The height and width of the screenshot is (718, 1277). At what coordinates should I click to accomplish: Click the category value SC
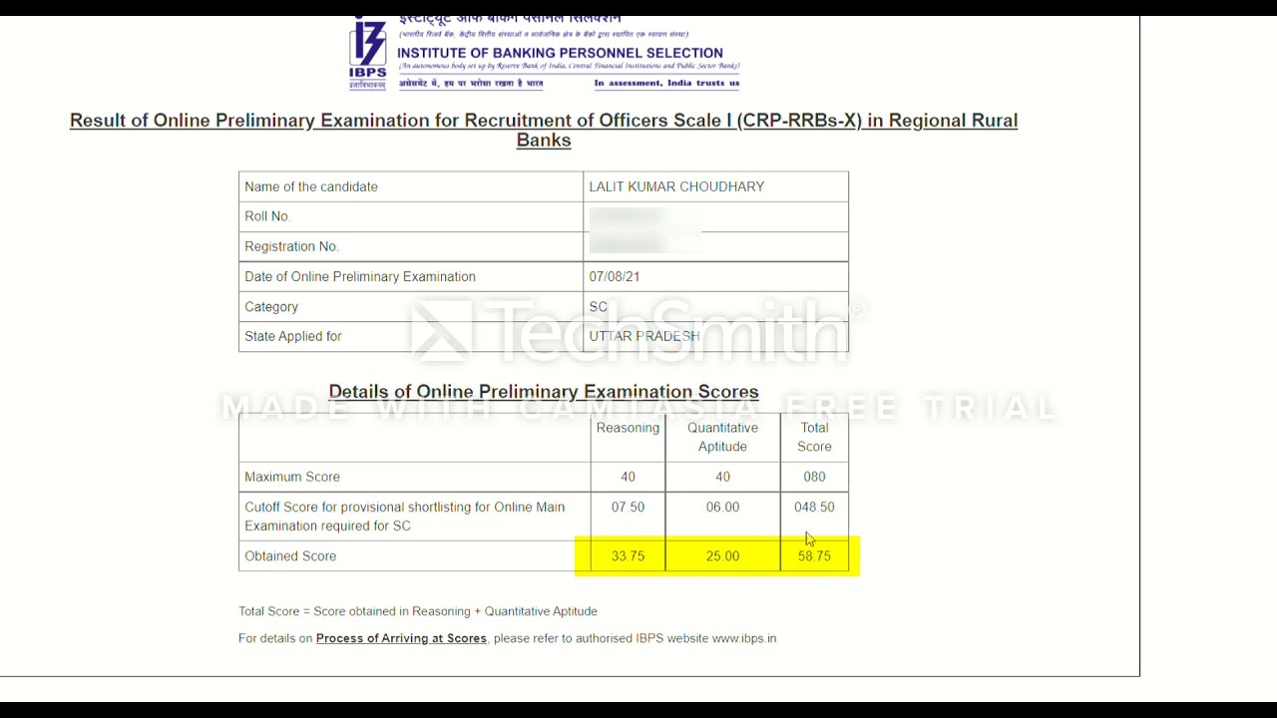coord(598,307)
